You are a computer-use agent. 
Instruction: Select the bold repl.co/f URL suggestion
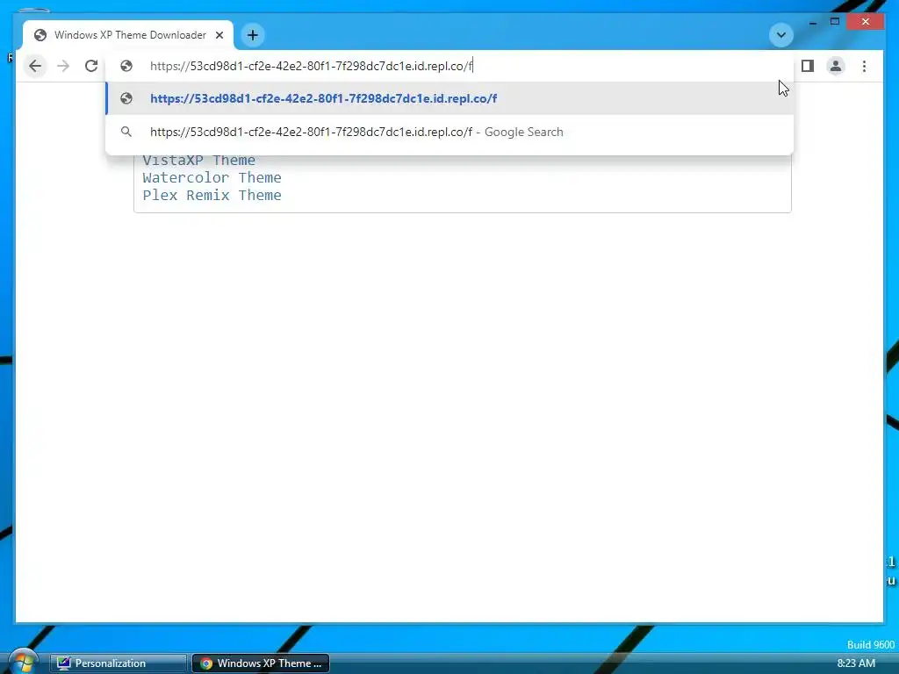click(450, 98)
